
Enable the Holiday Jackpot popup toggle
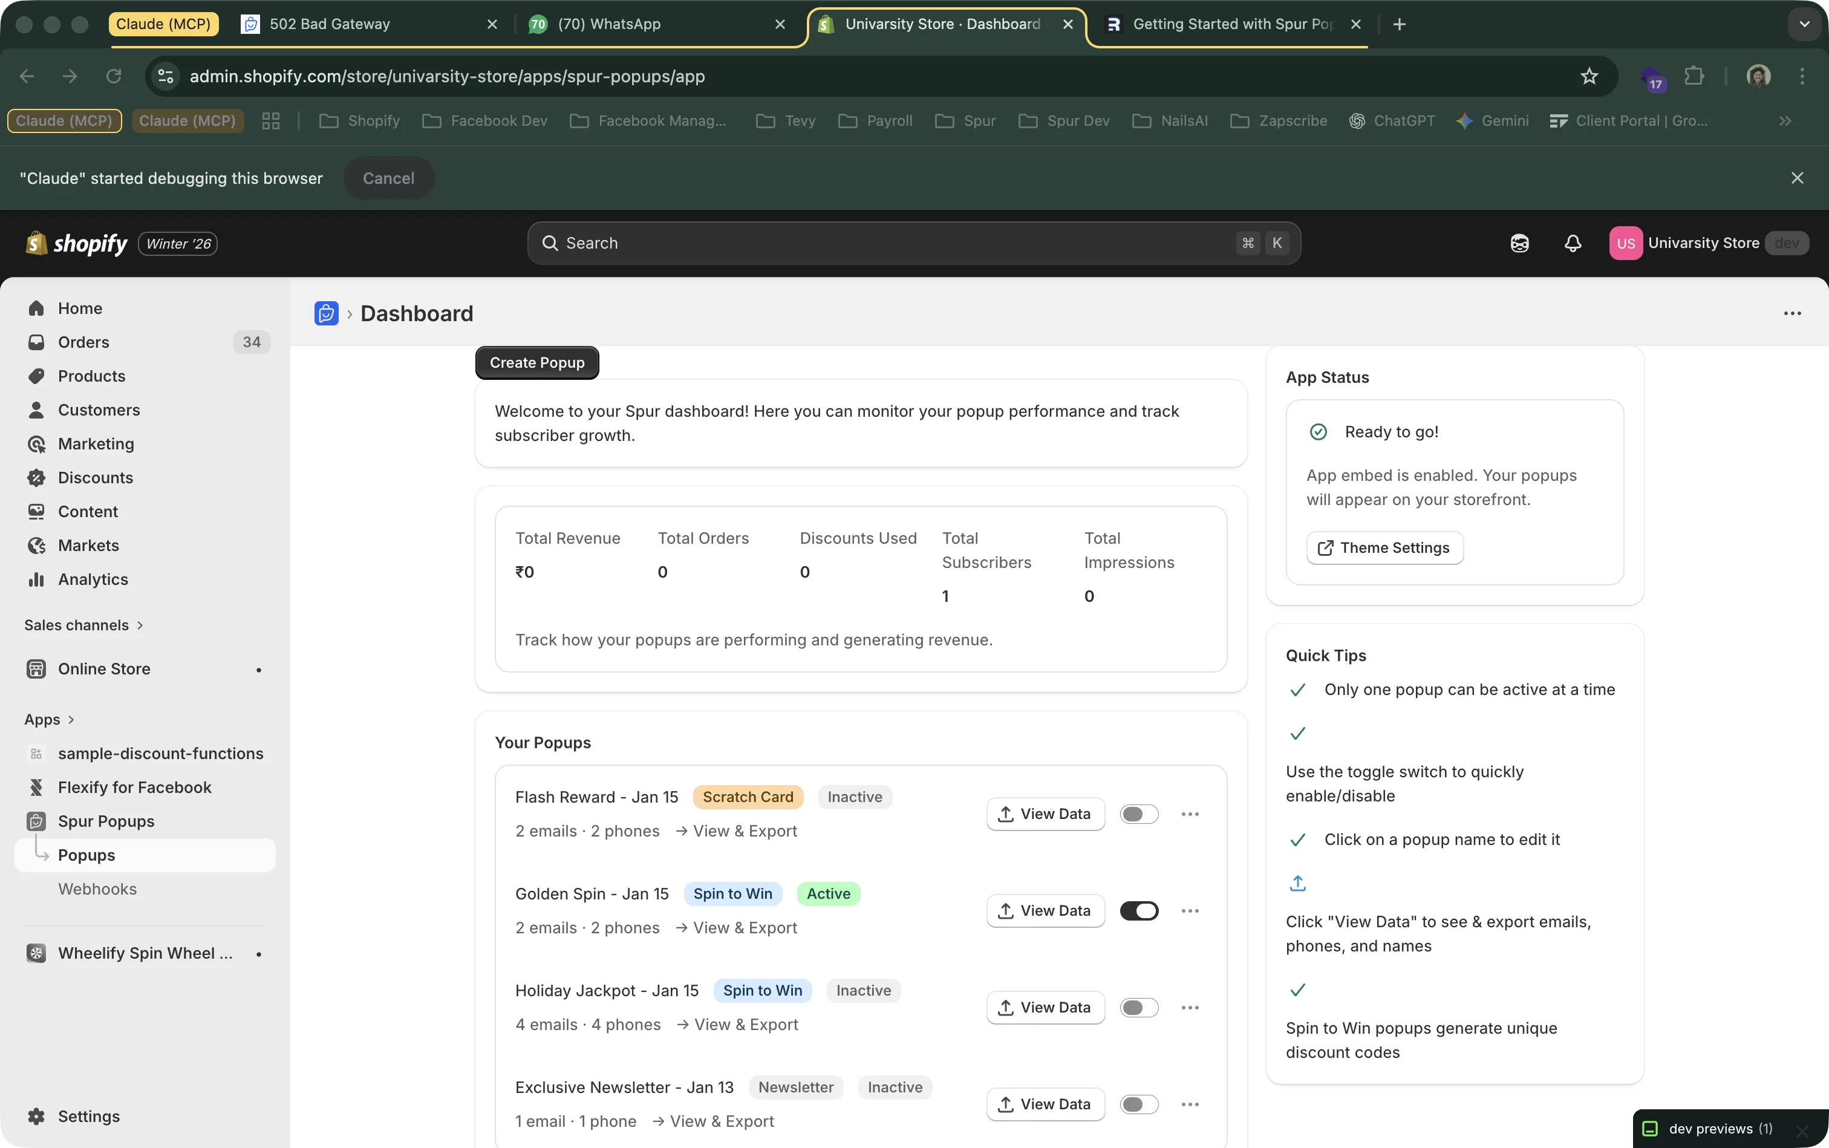pyautogui.click(x=1139, y=1007)
